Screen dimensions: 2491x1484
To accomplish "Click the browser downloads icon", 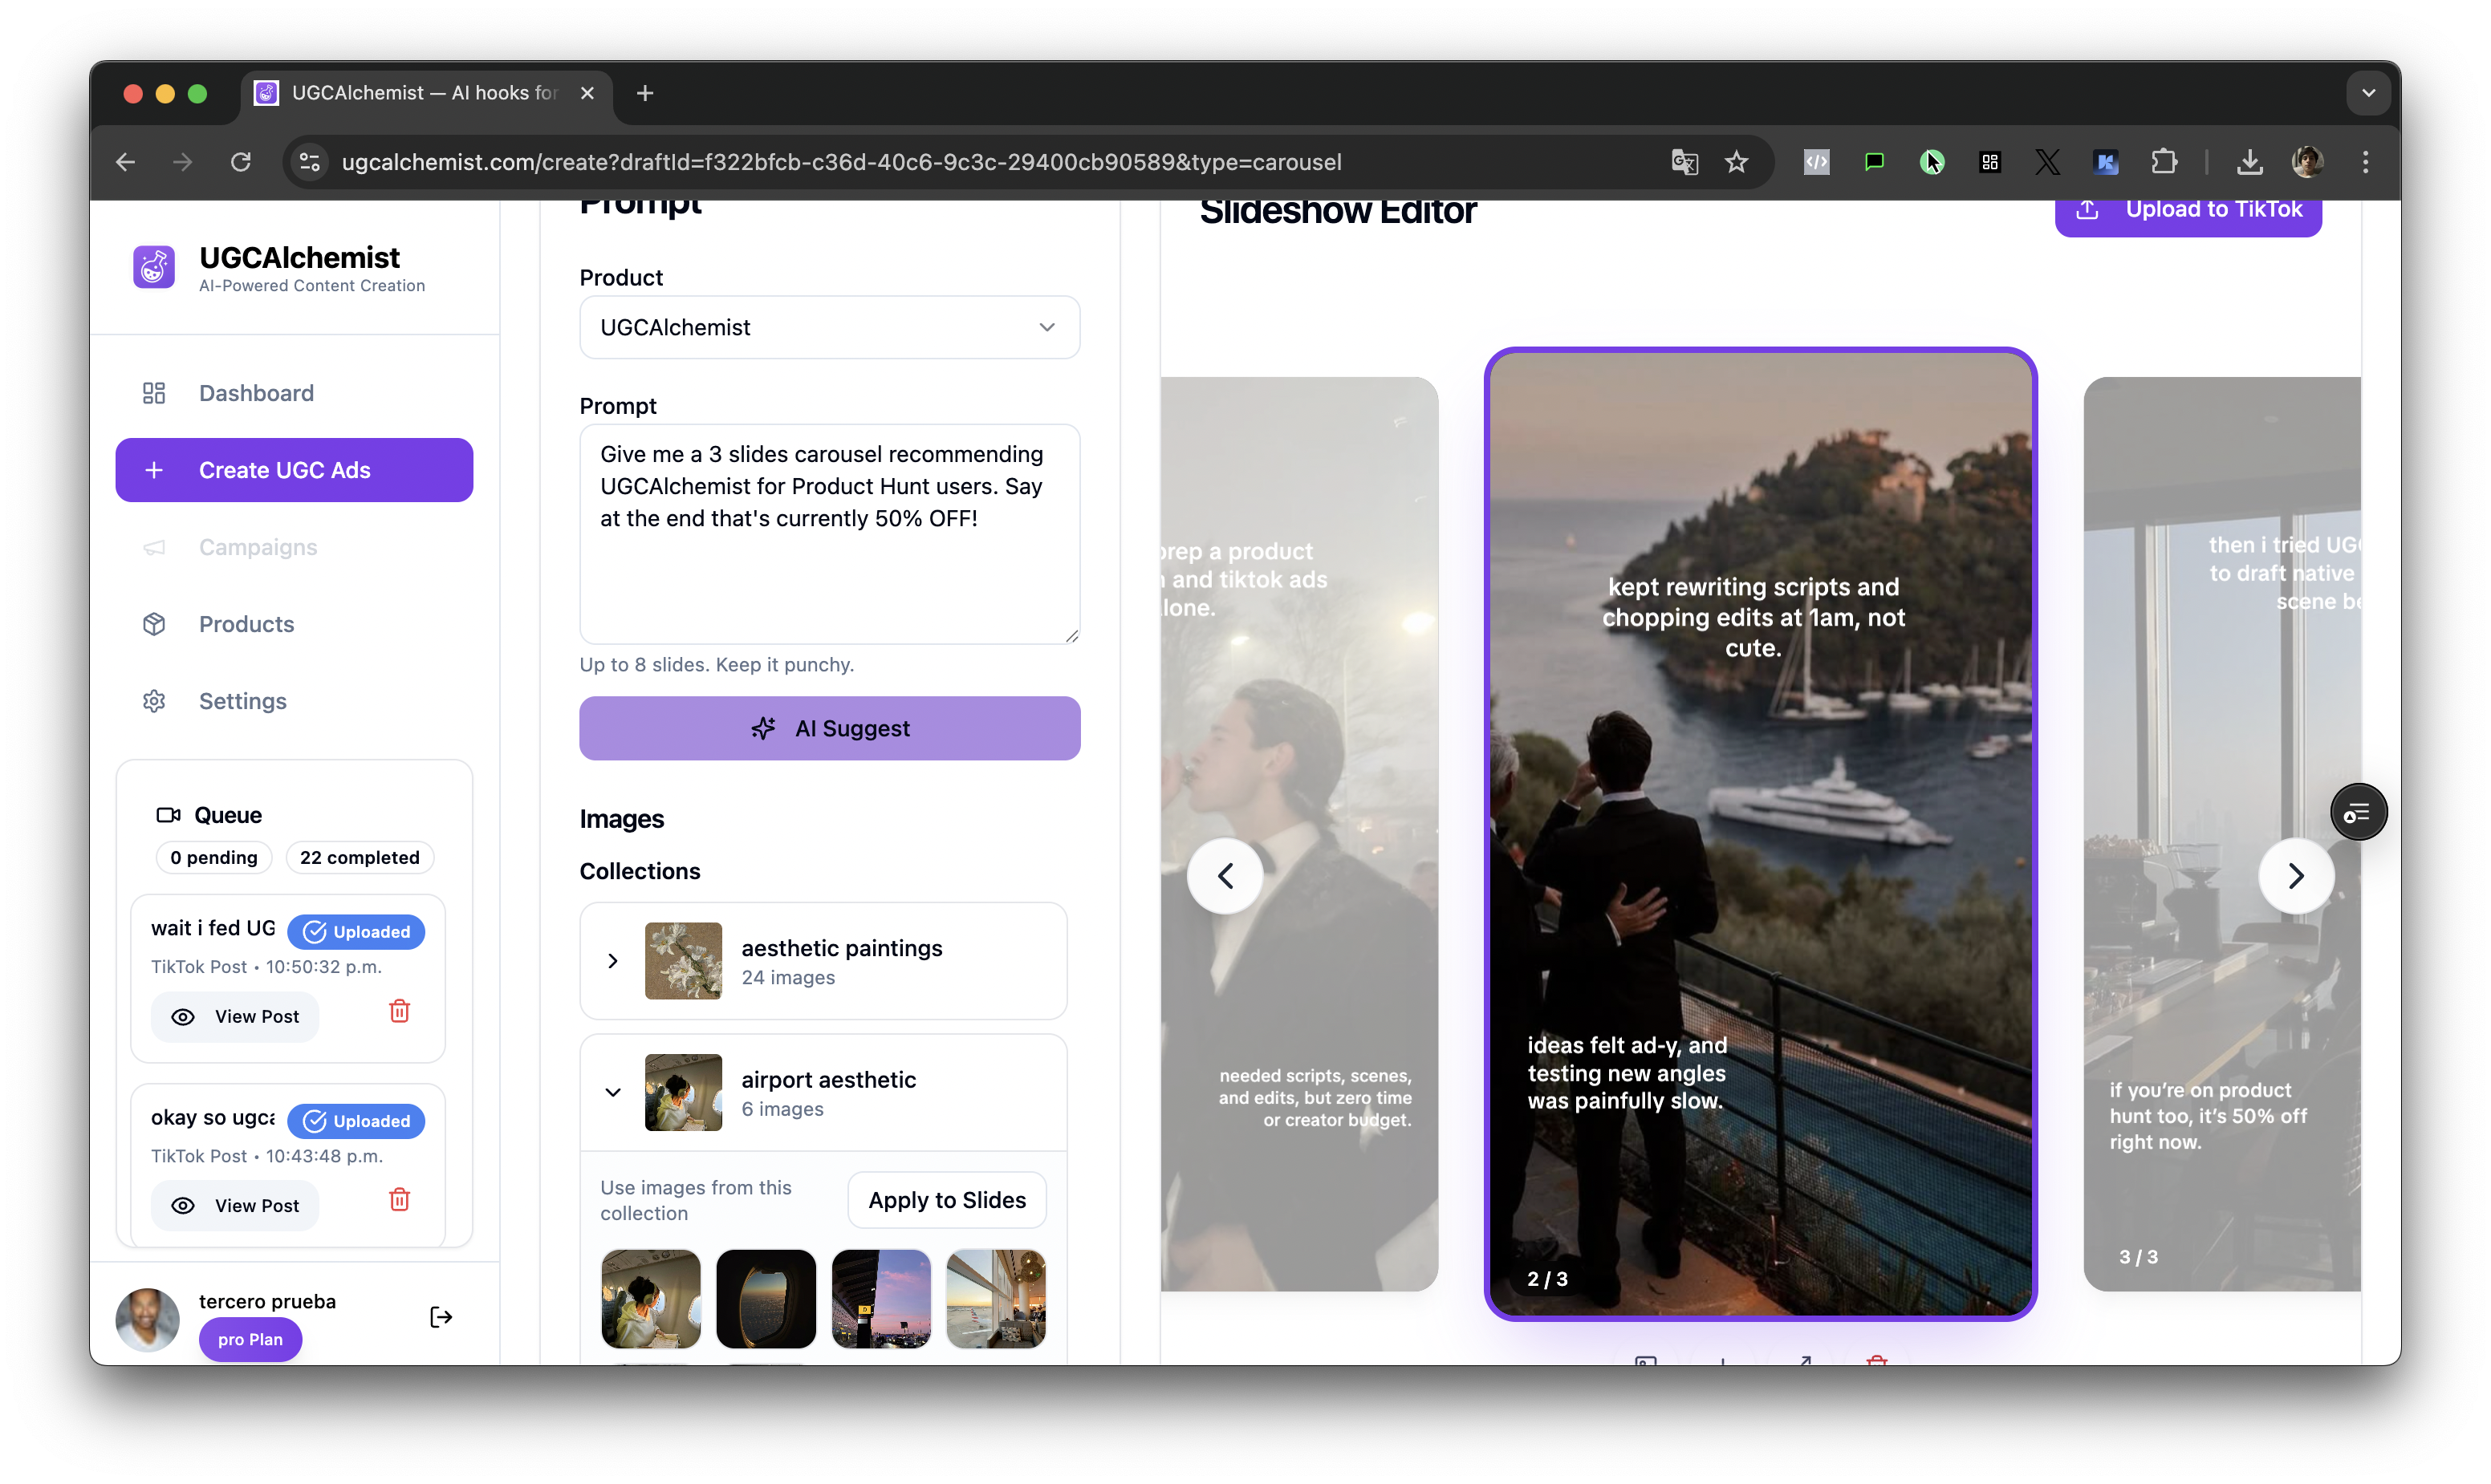I will [x=2249, y=162].
